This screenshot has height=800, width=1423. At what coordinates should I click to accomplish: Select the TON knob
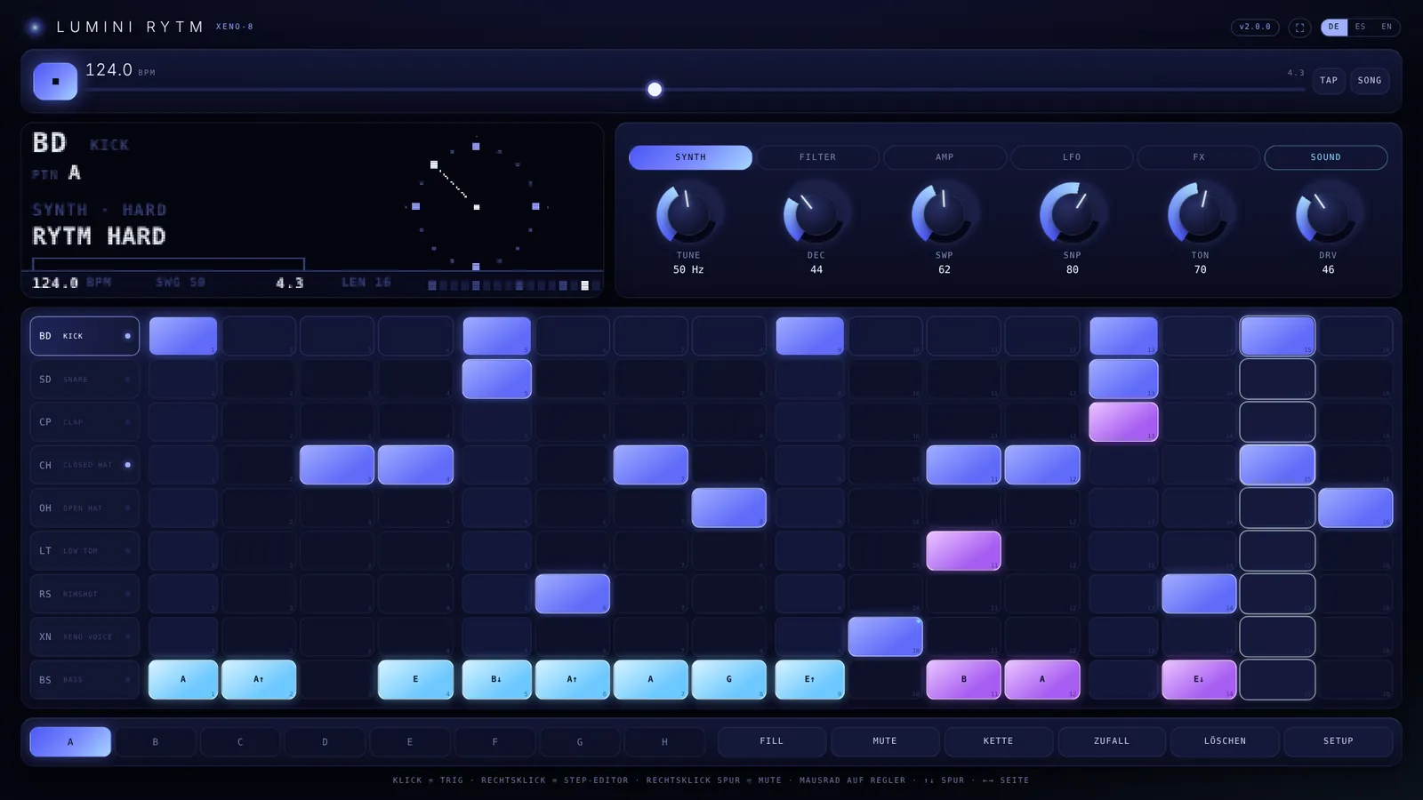pyautogui.click(x=1200, y=213)
